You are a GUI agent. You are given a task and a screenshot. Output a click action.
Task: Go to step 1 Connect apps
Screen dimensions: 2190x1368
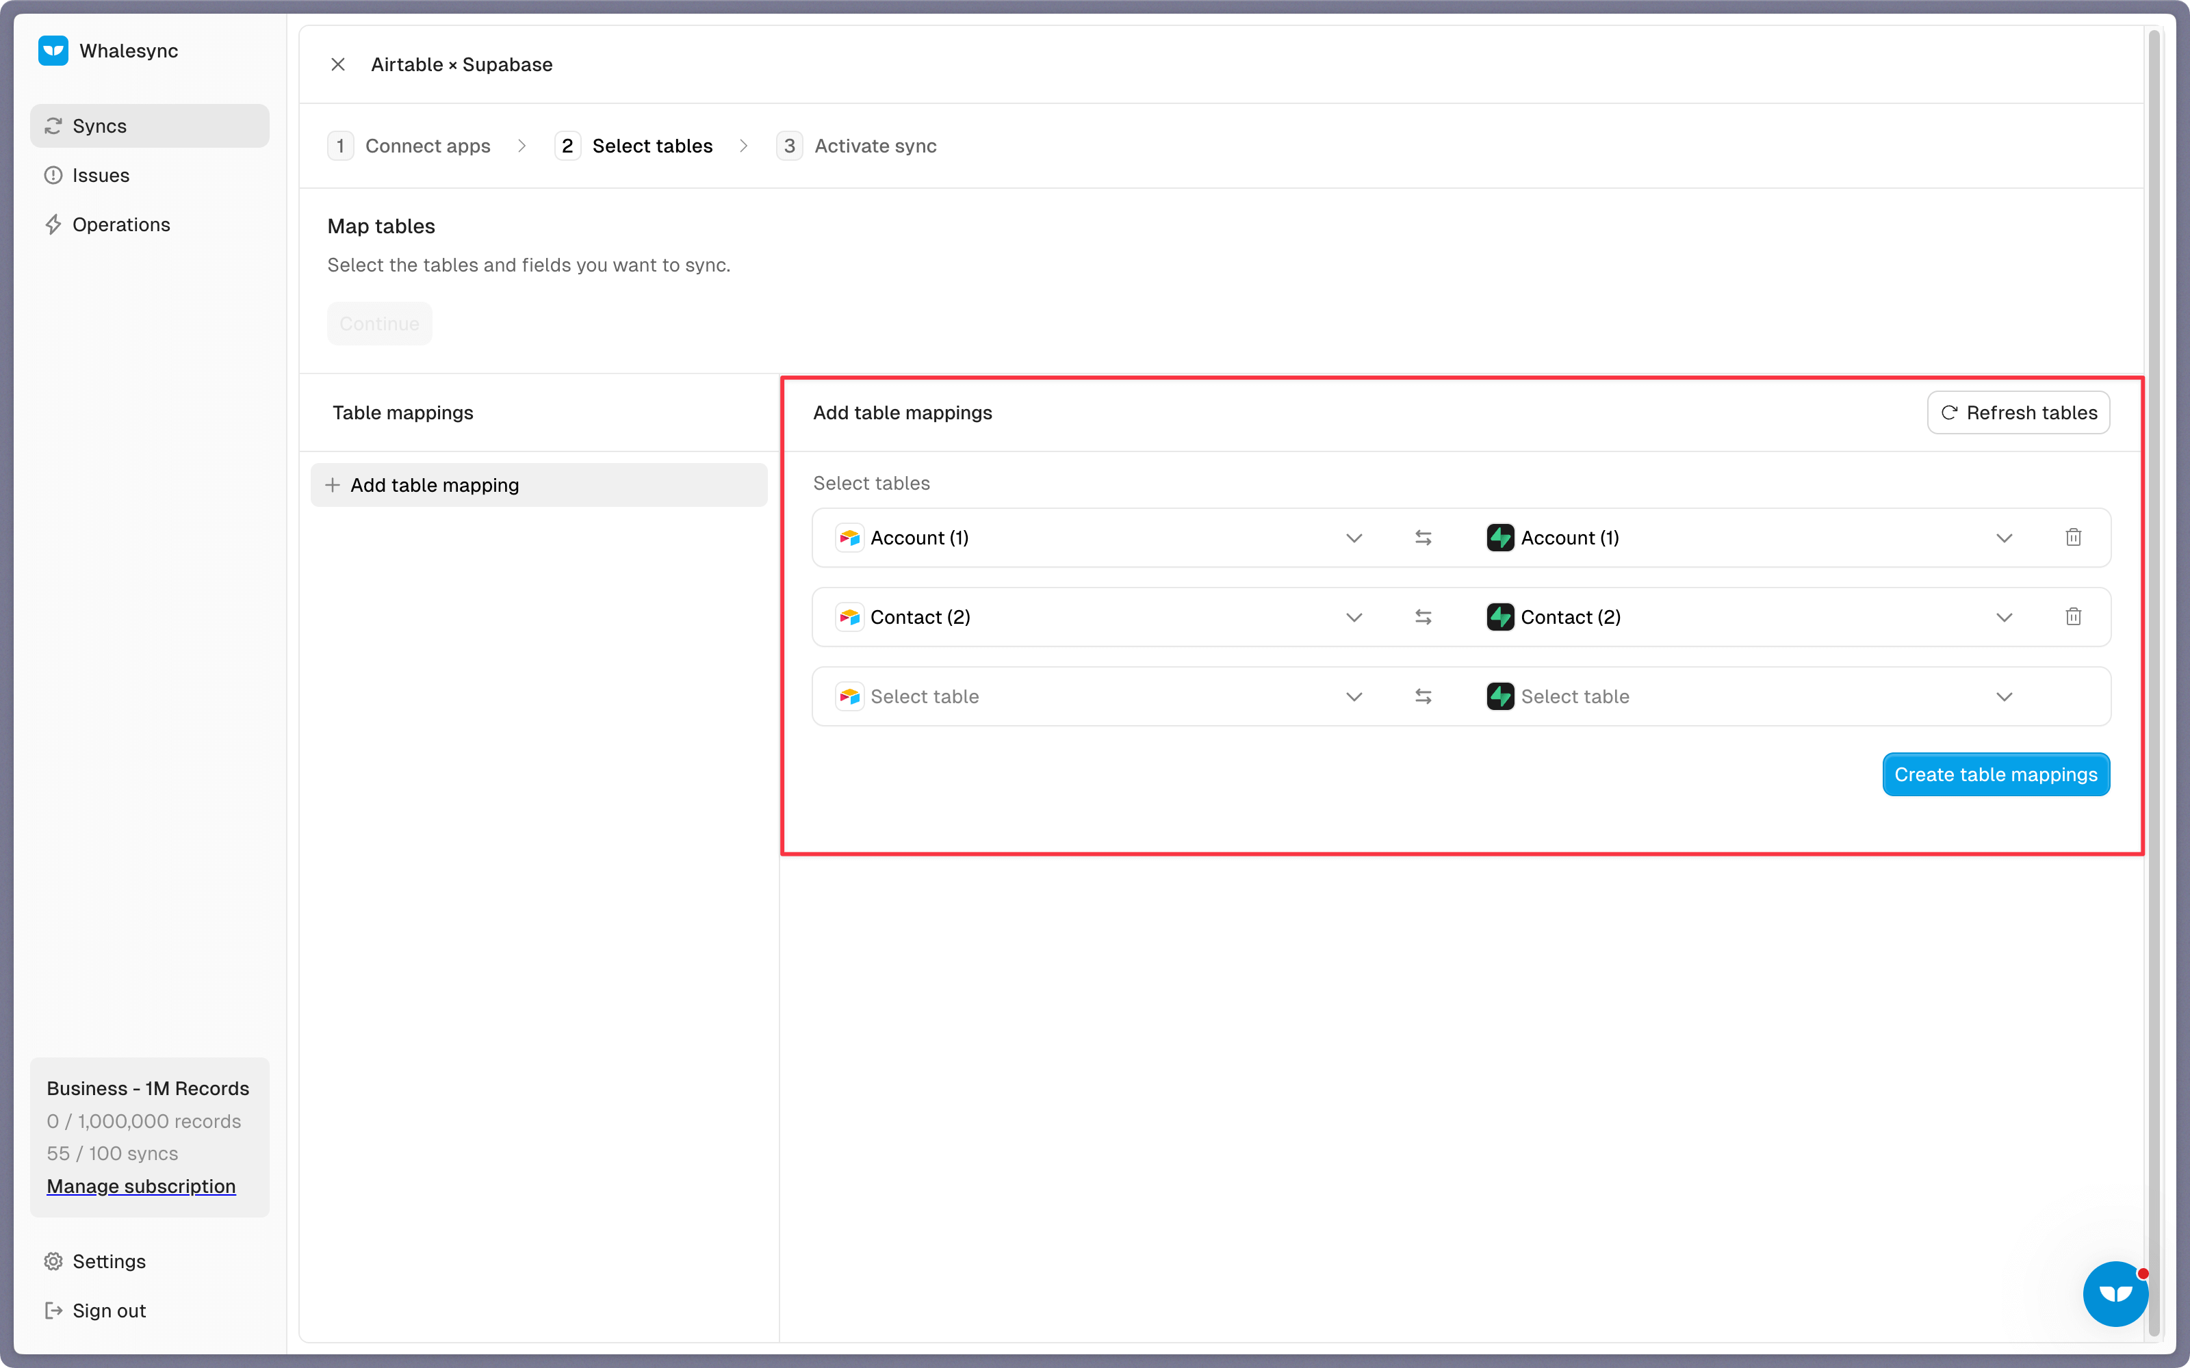coord(410,146)
